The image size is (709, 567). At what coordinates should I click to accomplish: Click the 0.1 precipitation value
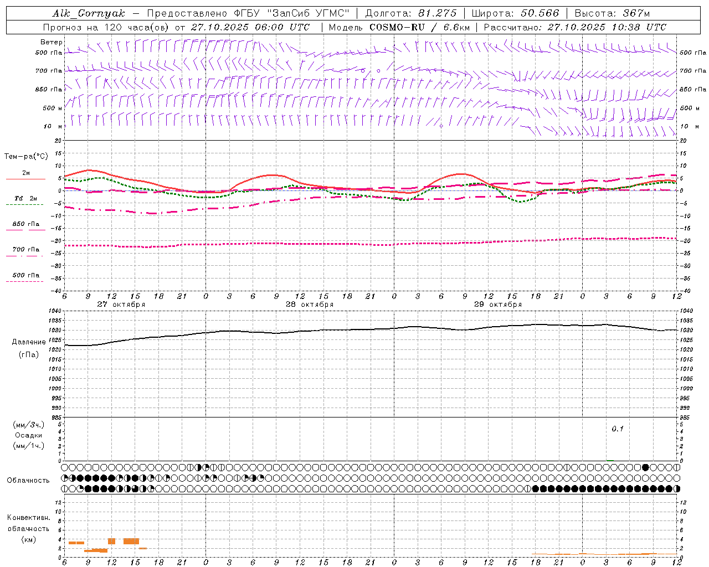click(618, 429)
